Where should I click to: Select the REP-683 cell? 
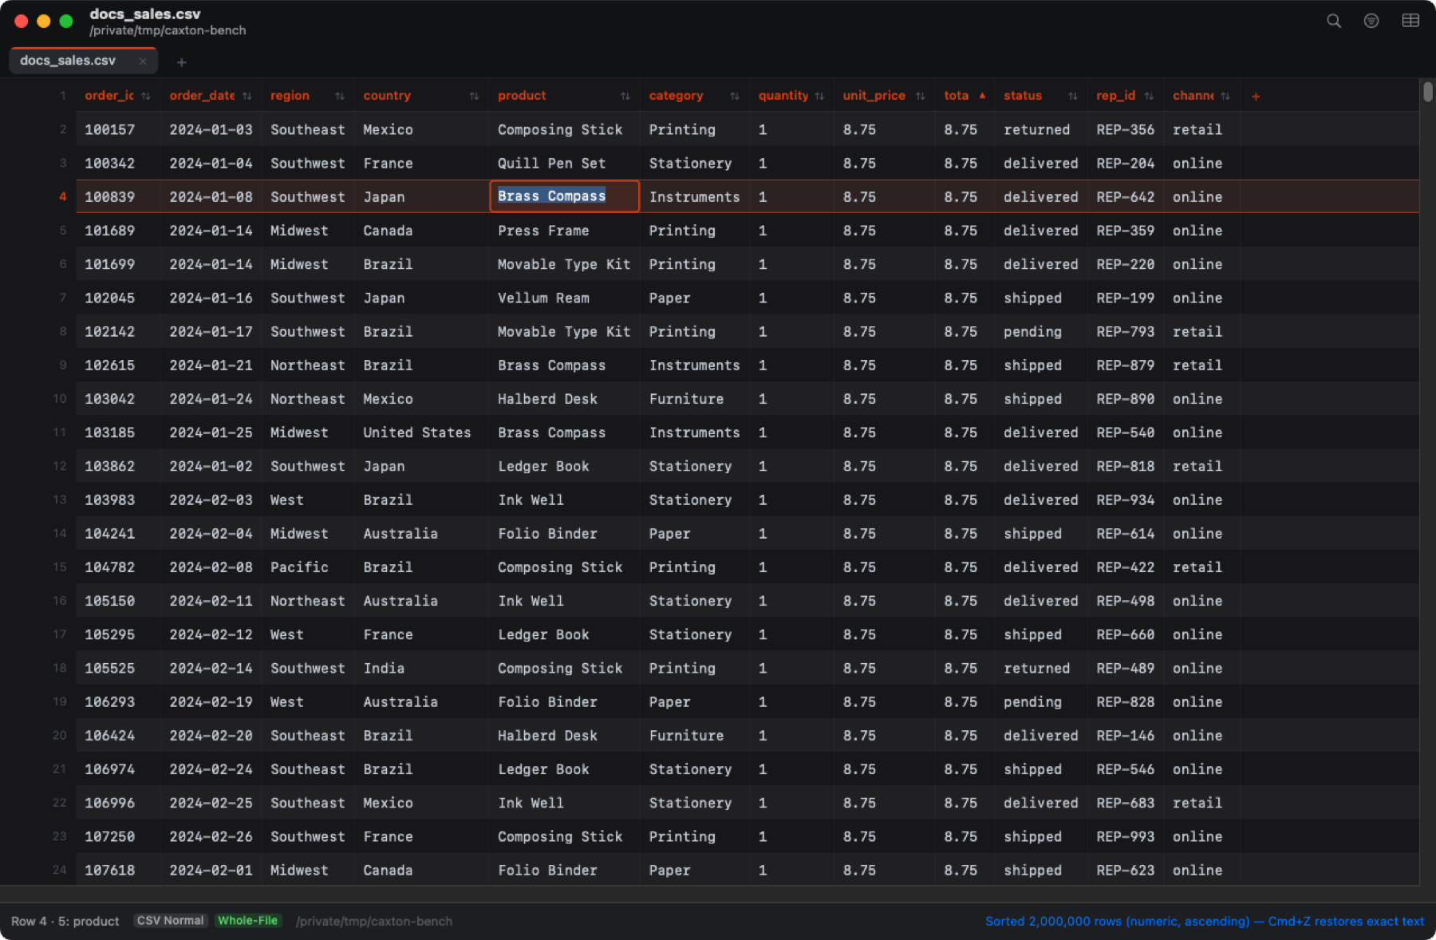(x=1126, y=803)
